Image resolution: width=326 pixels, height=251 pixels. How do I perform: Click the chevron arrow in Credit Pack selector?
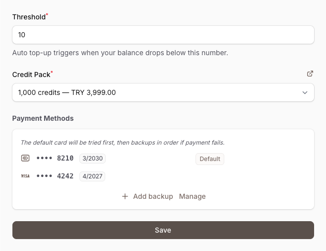tap(305, 92)
